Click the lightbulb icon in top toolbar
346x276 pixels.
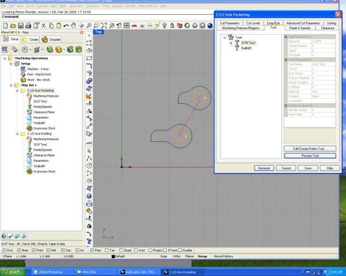(x=165, y=26)
